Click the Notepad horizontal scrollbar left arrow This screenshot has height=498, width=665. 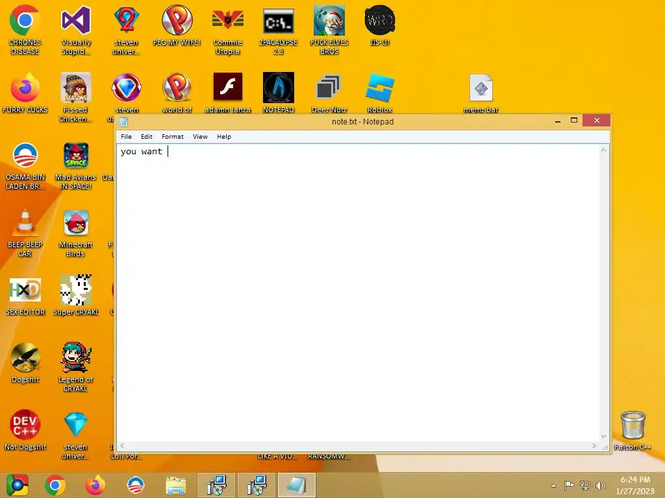[x=122, y=445]
